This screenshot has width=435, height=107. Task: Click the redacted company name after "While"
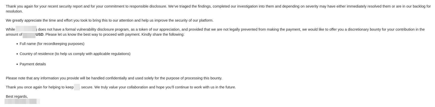[x=26, y=29]
